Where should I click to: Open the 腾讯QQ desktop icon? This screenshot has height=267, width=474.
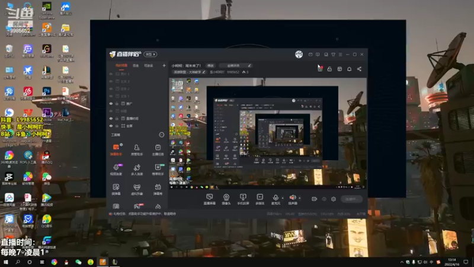[47, 158]
